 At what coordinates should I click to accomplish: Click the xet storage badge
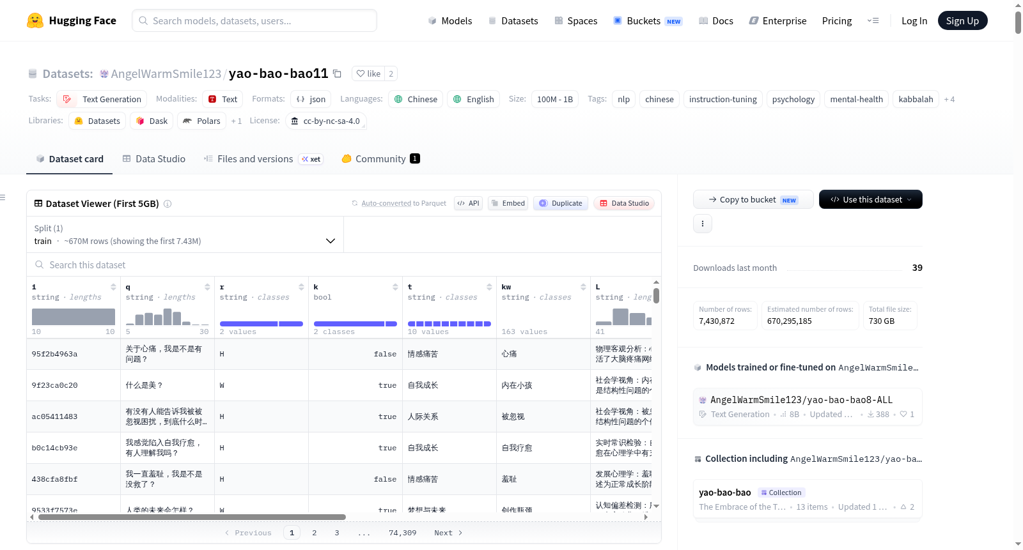tap(311, 159)
